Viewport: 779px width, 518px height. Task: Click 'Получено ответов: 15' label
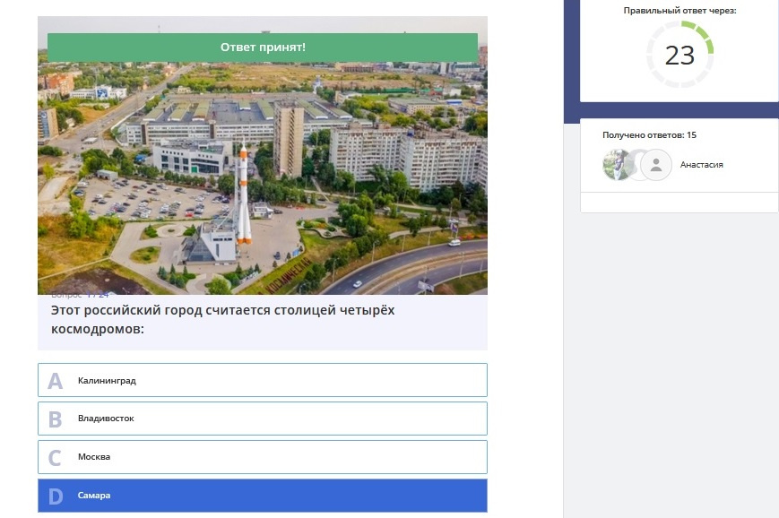pyautogui.click(x=649, y=135)
